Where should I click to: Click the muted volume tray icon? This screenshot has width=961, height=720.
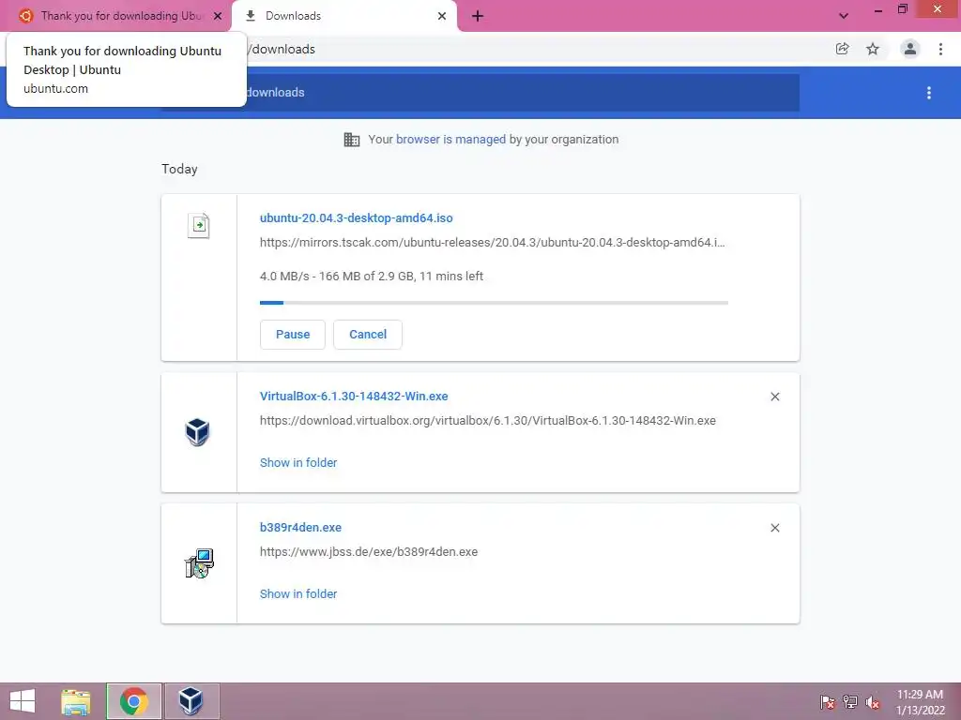[872, 701]
